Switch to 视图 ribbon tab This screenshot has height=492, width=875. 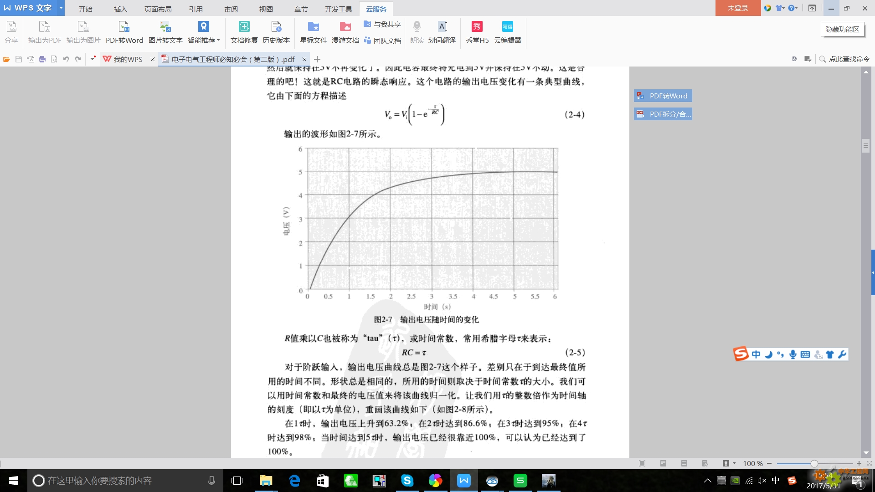point(266,9)
